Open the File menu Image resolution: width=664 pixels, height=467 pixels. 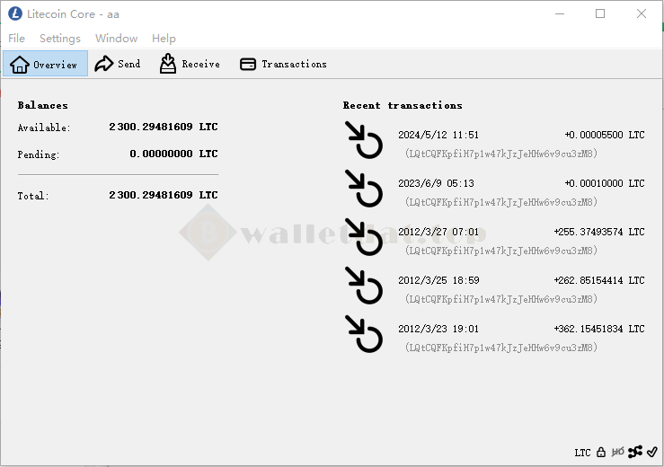click(17, 39)
